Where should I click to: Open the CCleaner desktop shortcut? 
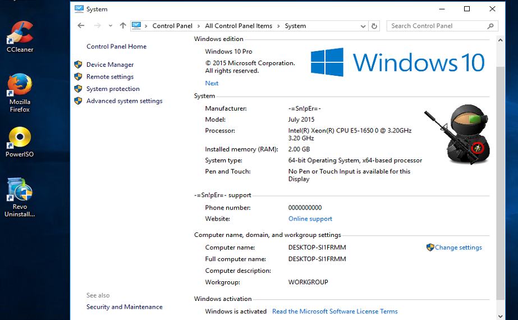[x=20, y=36]
